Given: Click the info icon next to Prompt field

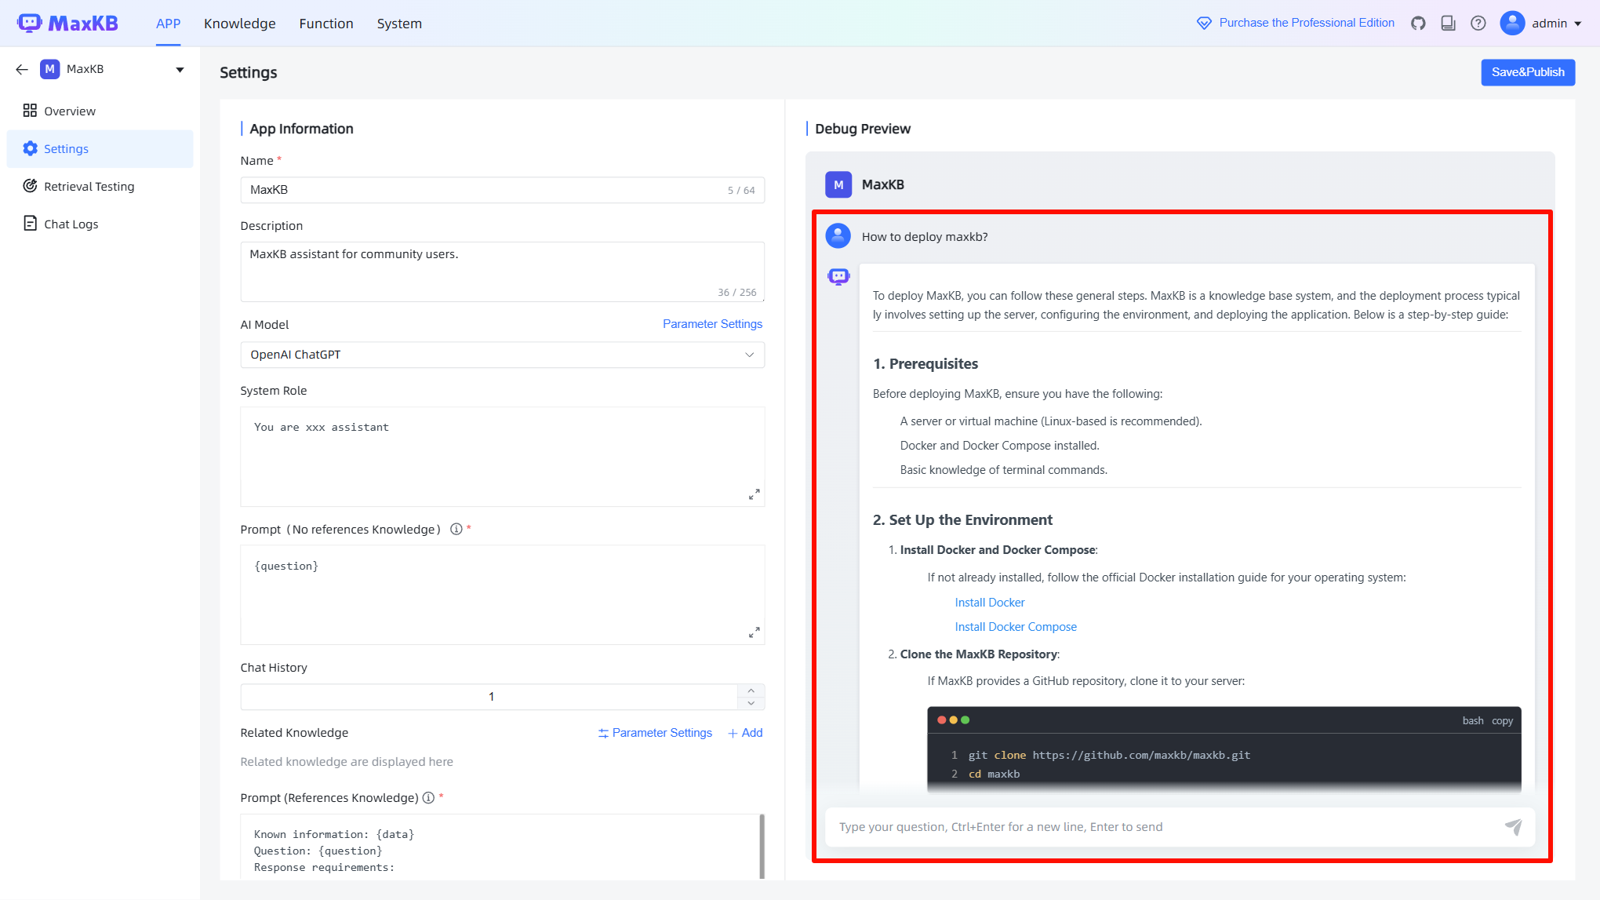Looking at the screenshot, I should pyautogui.click(x=456, y=529).
